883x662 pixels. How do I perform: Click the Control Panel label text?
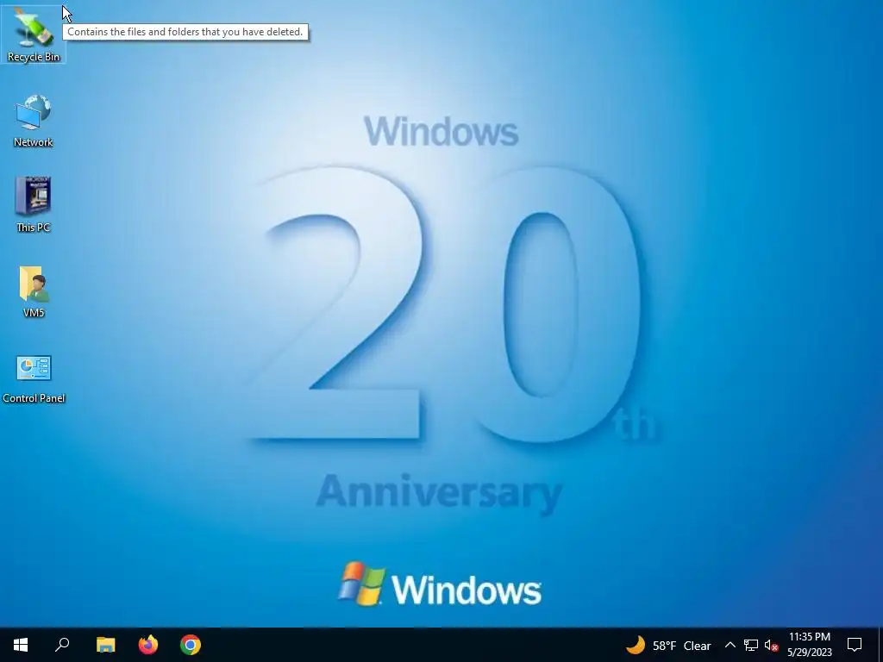(34, 398)
